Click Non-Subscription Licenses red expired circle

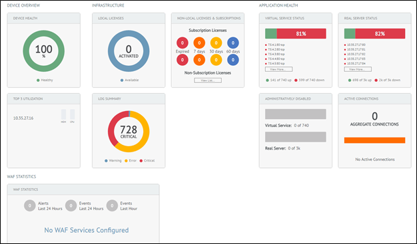[x=183, y=60]
